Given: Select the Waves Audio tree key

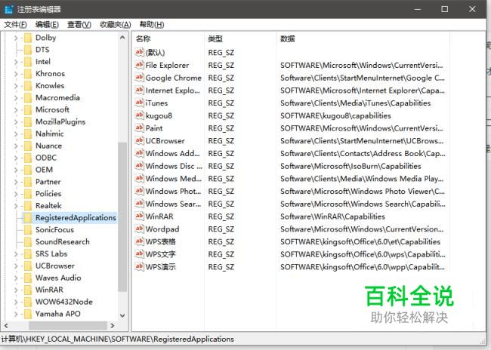Looking at the screenshot, I should pyautogui.click(x=58, y=278).
